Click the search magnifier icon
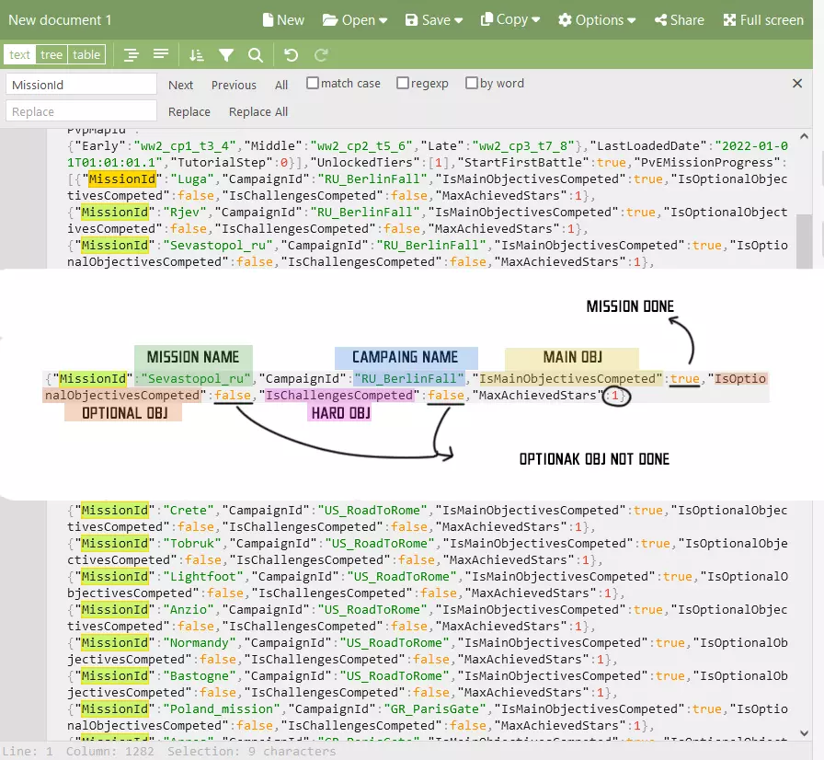Image resolution: width=824 pixels, height=760 pixels. tap(255, 55)
